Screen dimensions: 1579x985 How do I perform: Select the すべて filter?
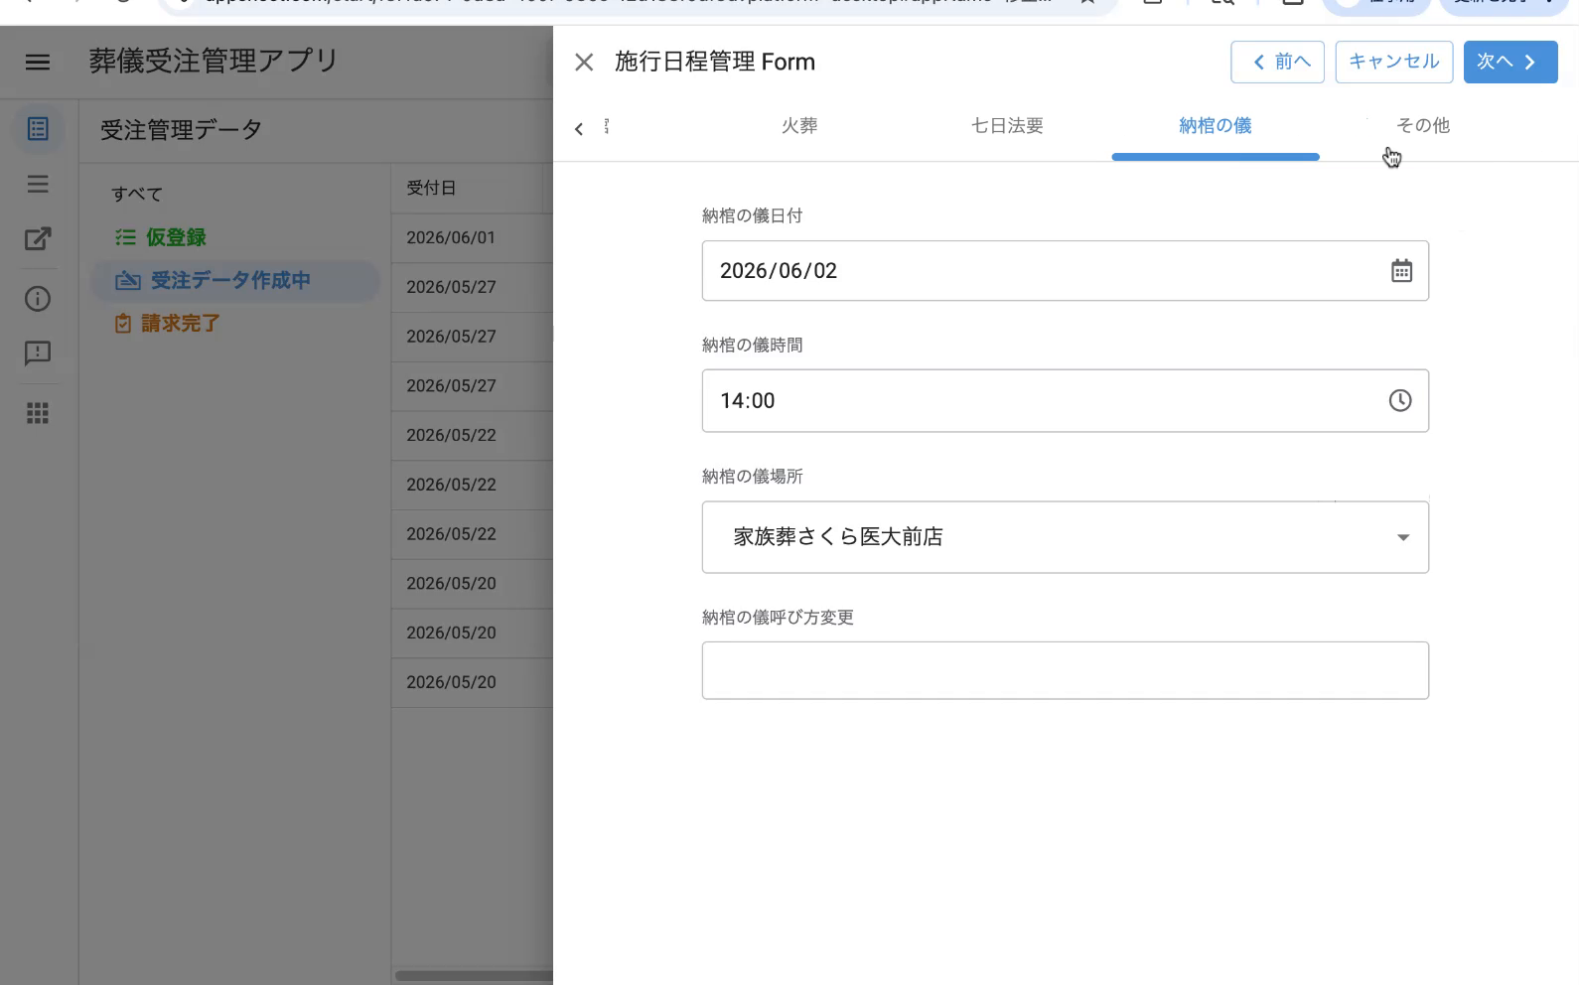coord(137,194)
